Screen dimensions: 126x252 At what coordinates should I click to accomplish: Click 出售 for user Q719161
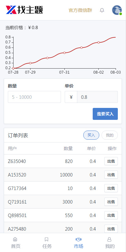tap(111, 202)
